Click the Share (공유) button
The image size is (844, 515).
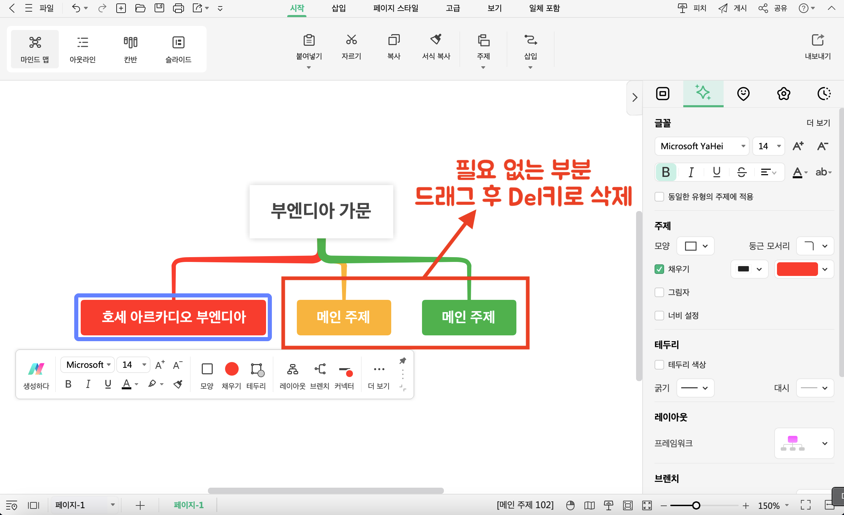pos(773,8)
